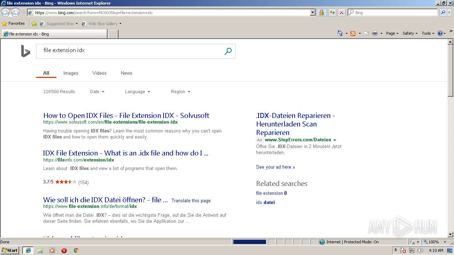Click the Bing logo icon
The image size is (454, 255).
pos(26,51)
